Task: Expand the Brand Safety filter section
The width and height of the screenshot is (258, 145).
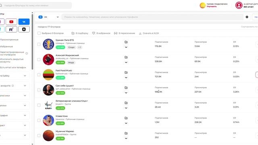Action: [x=15, y=76]
